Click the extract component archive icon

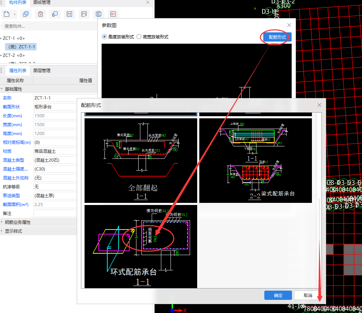(84, 14)
